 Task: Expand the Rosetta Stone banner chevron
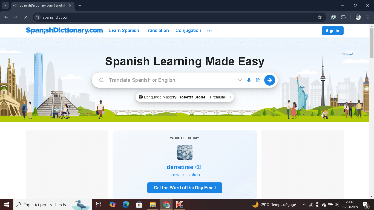[x=230, y=97]
